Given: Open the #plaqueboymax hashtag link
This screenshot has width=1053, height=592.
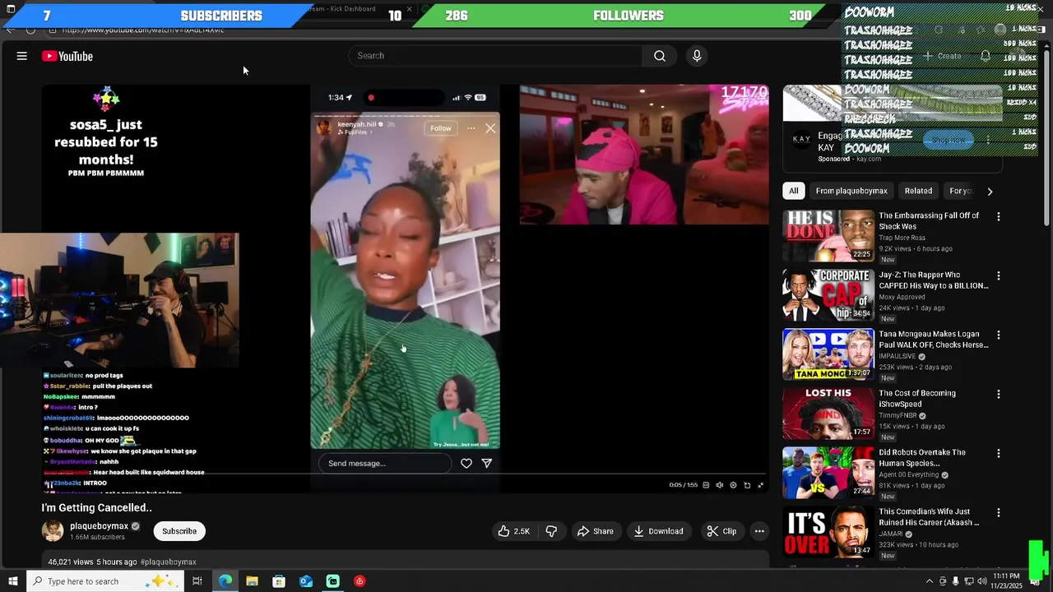Looking at the screenshot, I should click(168, 562).
